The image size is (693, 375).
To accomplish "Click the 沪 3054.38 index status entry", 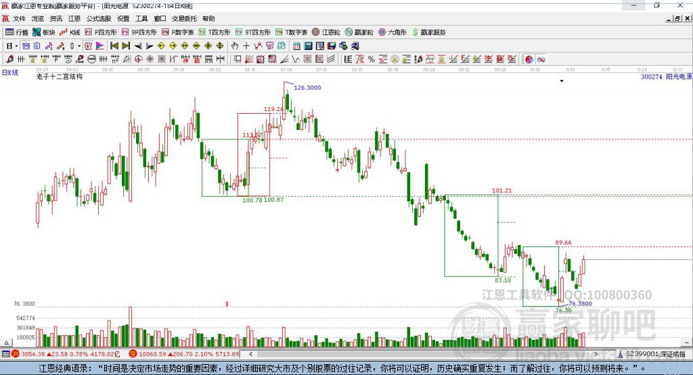I will pos(66,354).
